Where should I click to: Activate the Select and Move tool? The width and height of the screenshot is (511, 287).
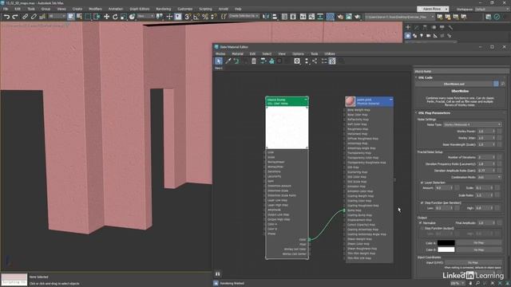[x=106, y=17]
